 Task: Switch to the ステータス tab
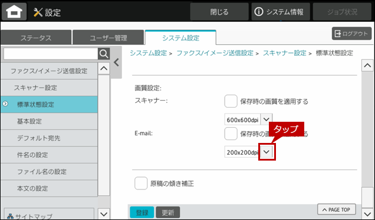click(36, 38)
